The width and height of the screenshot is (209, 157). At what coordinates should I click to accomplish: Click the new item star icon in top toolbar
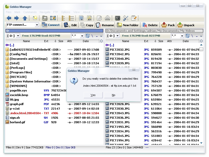point(35,18)
